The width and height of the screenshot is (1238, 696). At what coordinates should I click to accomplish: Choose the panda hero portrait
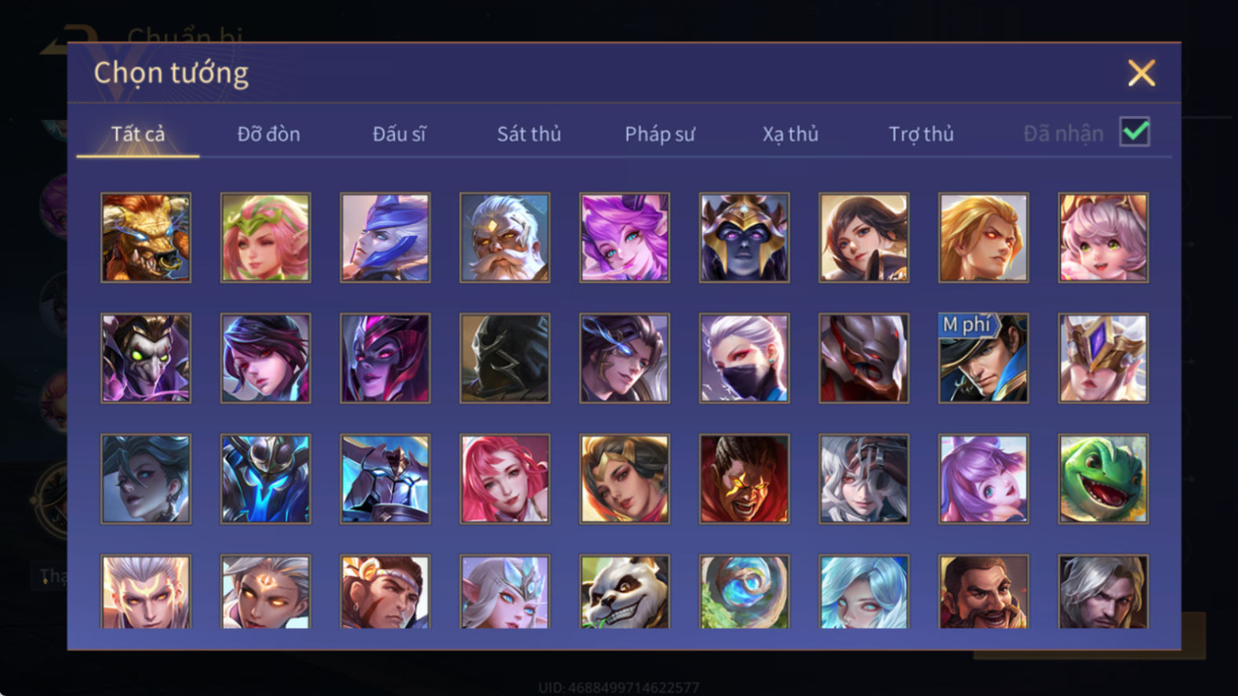624,592
